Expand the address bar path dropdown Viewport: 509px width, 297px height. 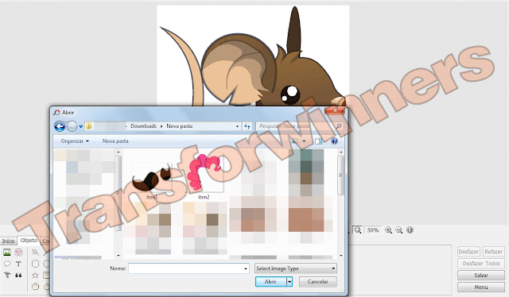pyautogui.click(x=237, y=126)
